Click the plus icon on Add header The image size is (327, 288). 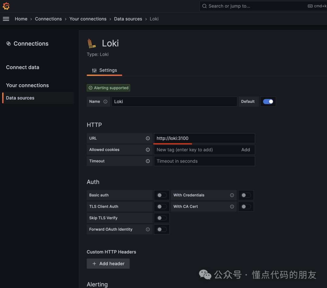(94, 263)
